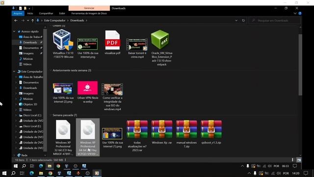The height and width of the screenshot is (177, 314).
Task: Open recent locations dropdown beside forward arrow
Action: point(28,21)
